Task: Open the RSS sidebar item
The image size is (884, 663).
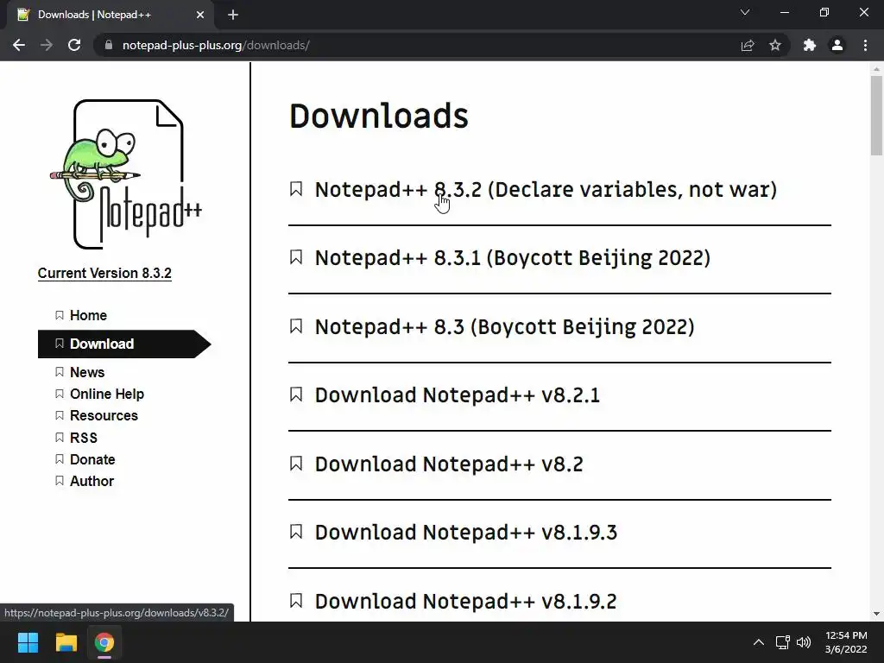Action: 84,438
